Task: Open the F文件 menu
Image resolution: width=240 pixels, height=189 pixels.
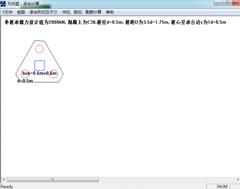Action: (8, 12)
